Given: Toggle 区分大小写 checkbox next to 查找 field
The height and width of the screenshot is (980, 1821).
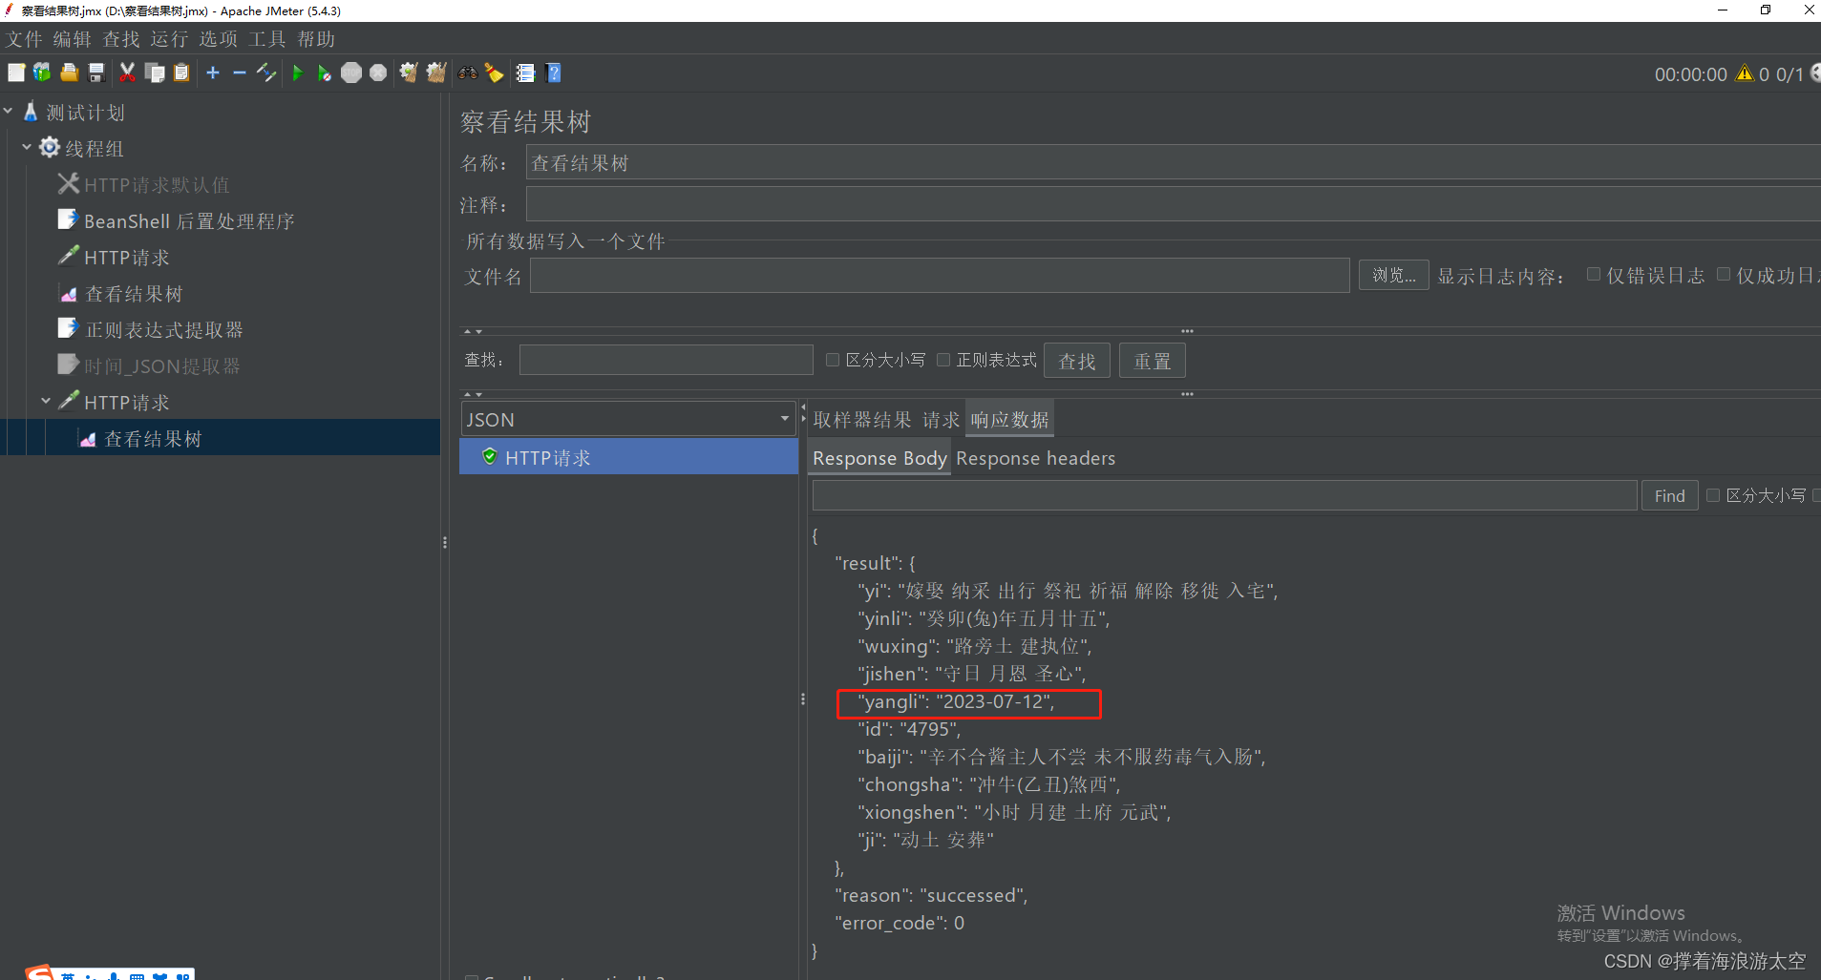Looking at the screenshot, I should pos(833,360).
